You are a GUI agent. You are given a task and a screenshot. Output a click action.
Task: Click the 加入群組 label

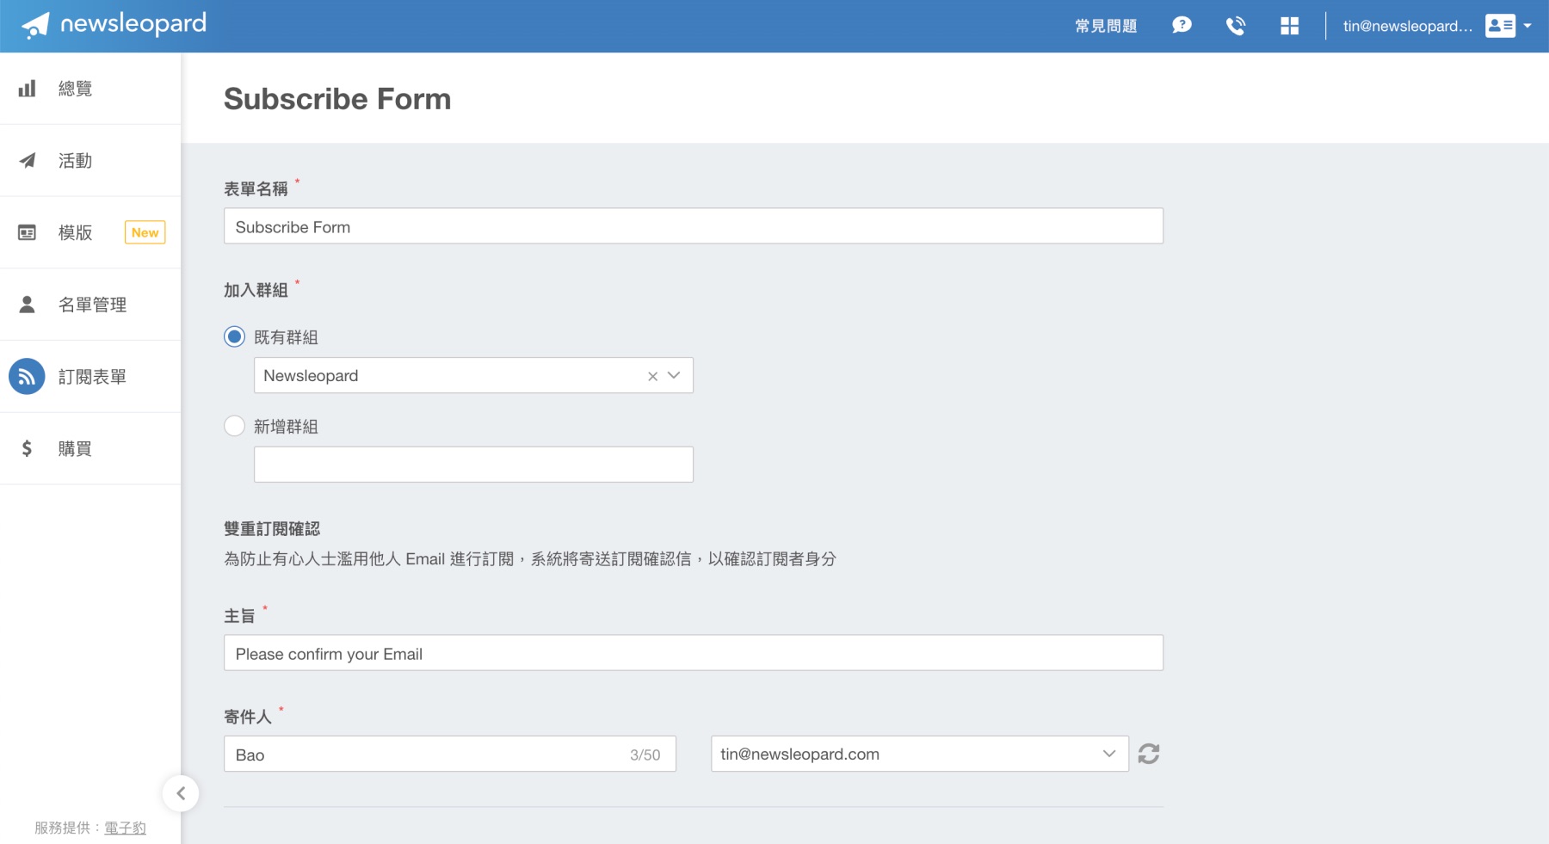pos(256,290)
